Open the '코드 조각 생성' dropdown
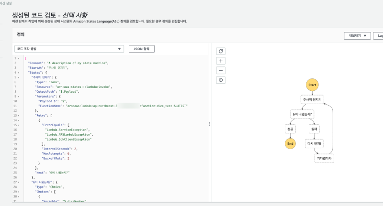The height and width of the screenshot is (206, 383). [x=69, y=49]
